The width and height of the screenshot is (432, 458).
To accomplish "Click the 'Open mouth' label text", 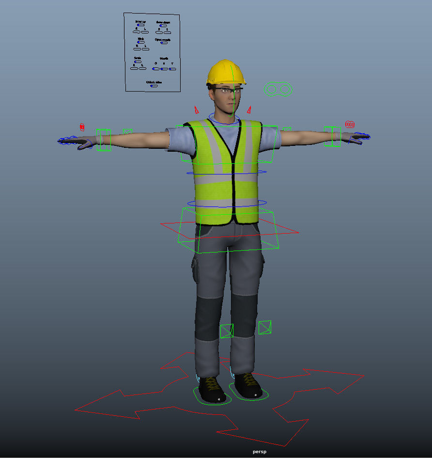I will [x=163, y=40].
